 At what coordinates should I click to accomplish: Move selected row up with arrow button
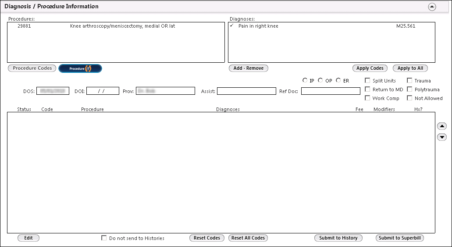tap(441, 126)
